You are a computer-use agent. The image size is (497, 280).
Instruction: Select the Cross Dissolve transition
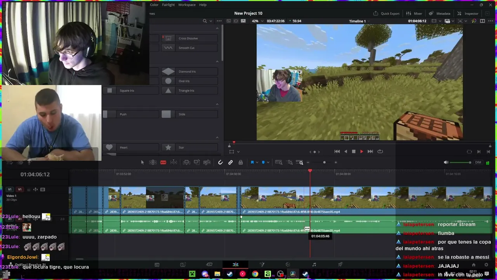coord(189,38)
